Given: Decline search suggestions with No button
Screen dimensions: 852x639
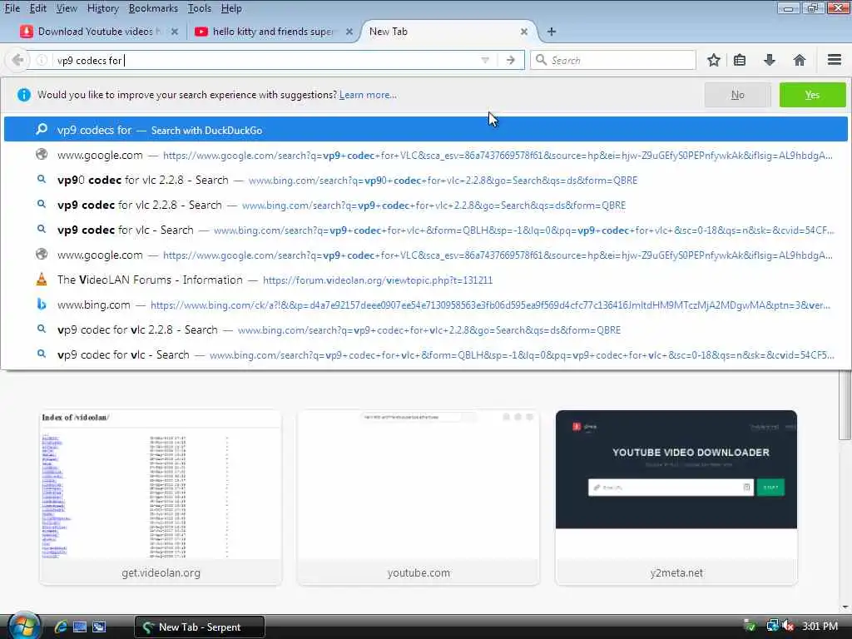Looking at the screenshot, I should pos(737,95).
